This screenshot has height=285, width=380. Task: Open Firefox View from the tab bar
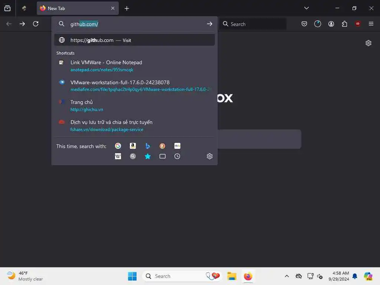tap(7, 8)
